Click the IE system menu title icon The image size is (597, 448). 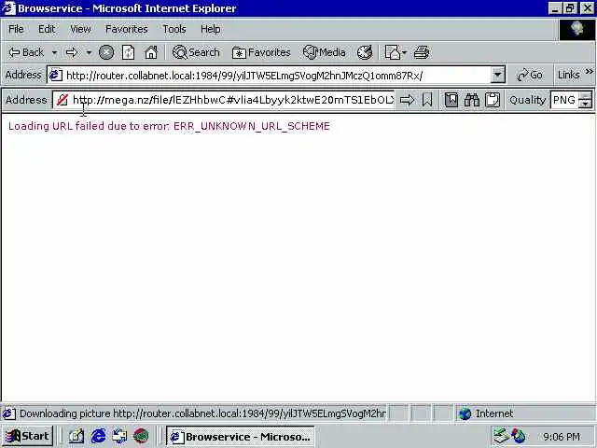click(8, 8)
